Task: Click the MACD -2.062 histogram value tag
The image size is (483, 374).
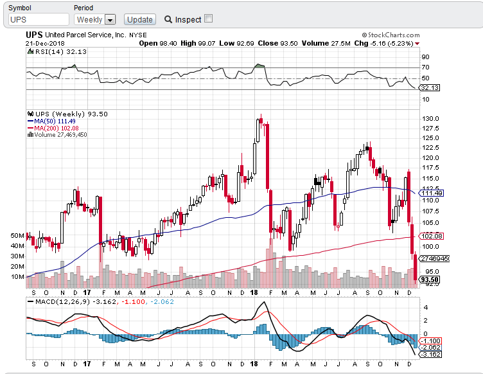Action: pos(430,348)
